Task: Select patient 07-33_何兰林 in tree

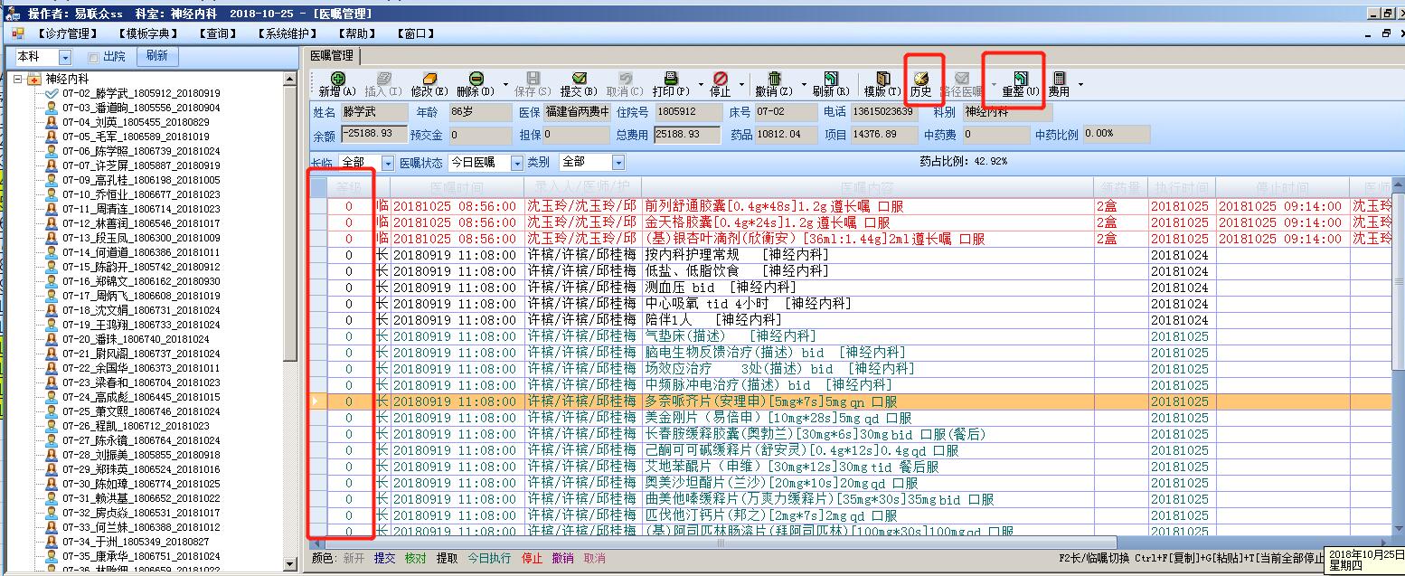Action: pyautogui.click(x=141, y=527)
